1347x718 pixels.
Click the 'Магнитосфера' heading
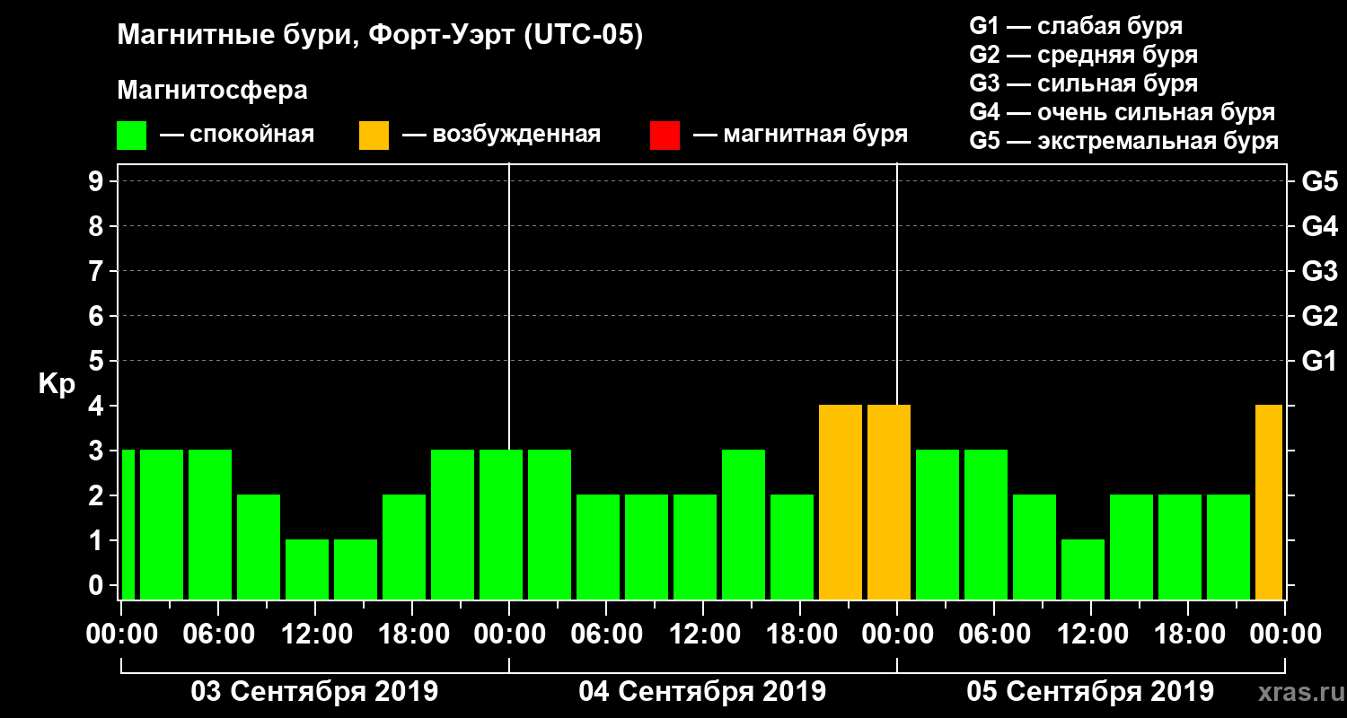click(212, 91)
